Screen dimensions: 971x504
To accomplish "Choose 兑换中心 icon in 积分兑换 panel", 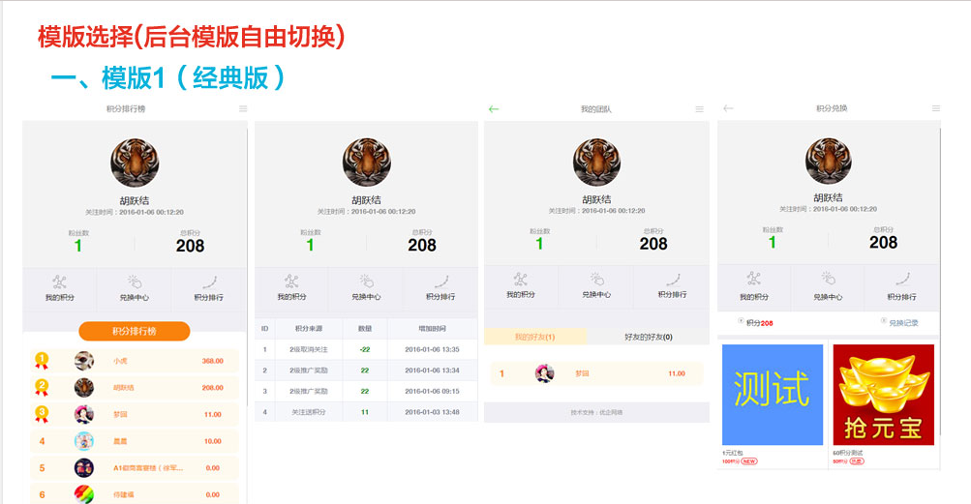I will 828,278.
